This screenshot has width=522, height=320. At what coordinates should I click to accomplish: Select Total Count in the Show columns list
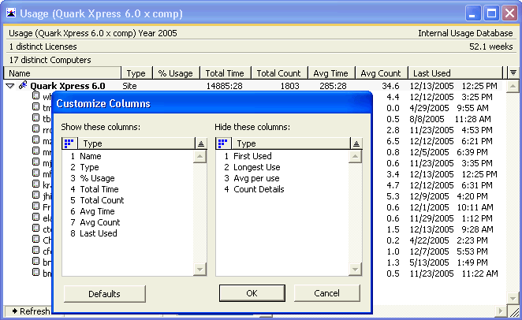(x=102, y=200)
